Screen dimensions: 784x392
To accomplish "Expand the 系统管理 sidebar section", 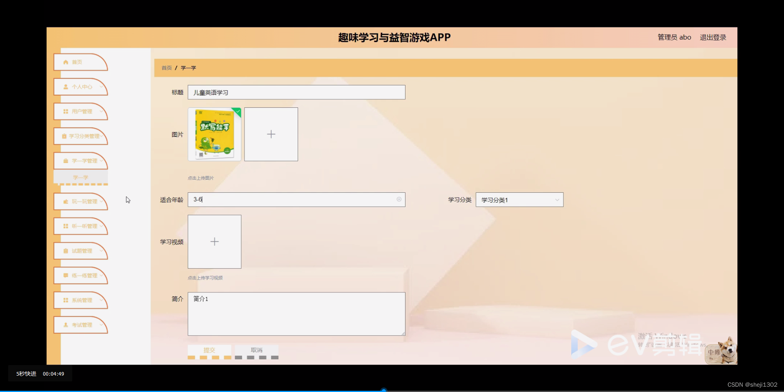I will point(80,300).
